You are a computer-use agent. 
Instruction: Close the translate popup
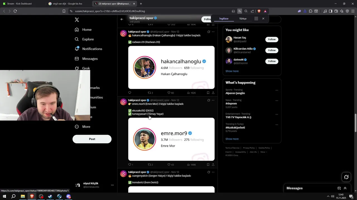[x=263, y=19]
